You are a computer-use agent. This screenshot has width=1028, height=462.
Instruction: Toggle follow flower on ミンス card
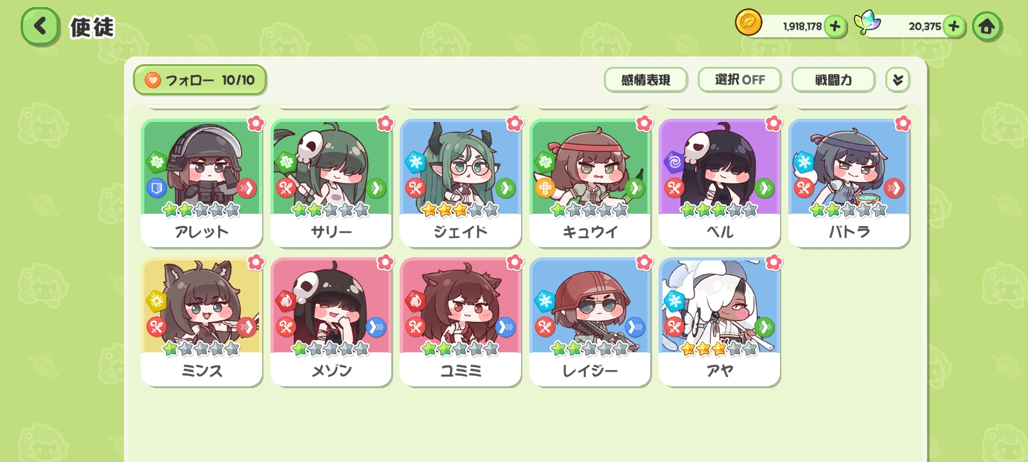[x=256, y=262]
